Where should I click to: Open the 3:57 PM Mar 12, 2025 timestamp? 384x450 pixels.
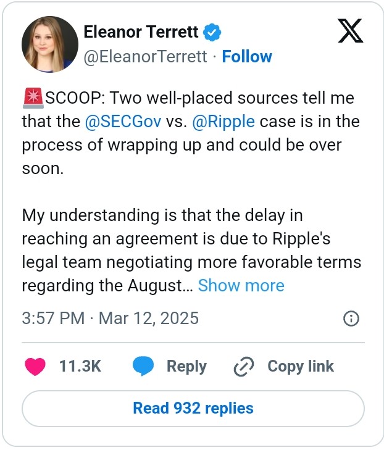(111, 319)
